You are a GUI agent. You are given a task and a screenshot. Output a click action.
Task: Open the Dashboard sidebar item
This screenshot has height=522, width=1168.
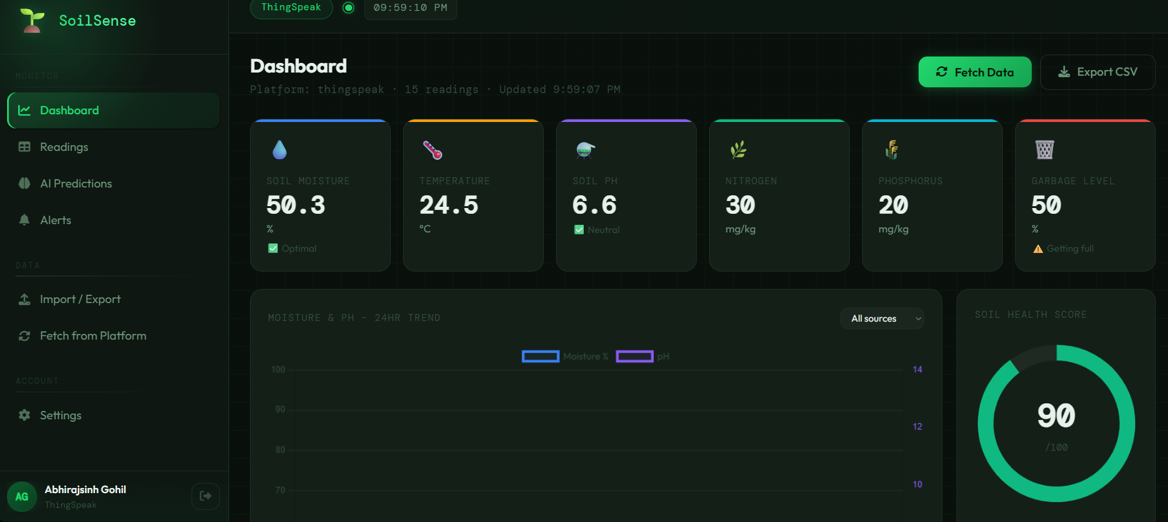(x=114, y=110)
